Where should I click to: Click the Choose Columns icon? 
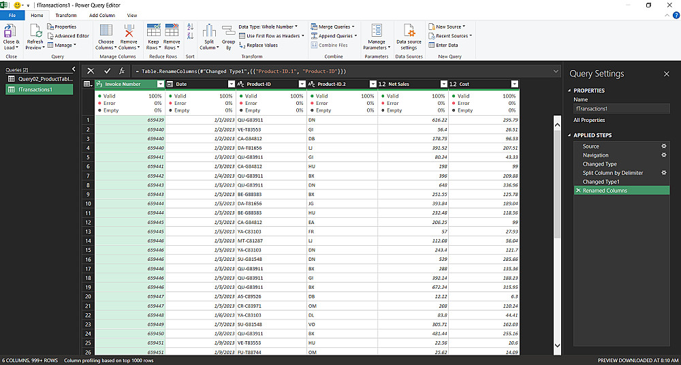[106, 31]
